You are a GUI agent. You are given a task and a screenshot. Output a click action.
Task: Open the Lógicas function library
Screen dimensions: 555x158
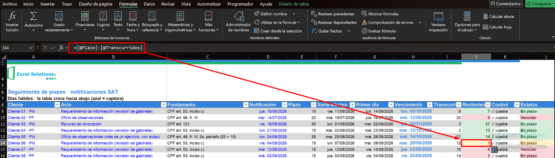tap(103, 22)
